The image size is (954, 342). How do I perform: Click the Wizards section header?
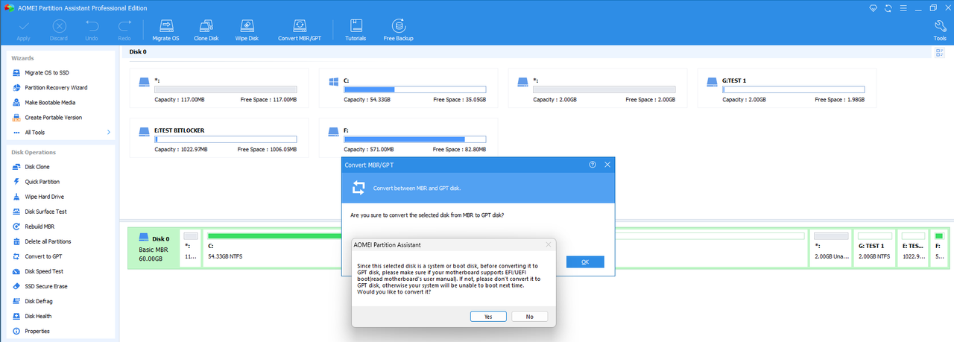[x=22, y=58]
